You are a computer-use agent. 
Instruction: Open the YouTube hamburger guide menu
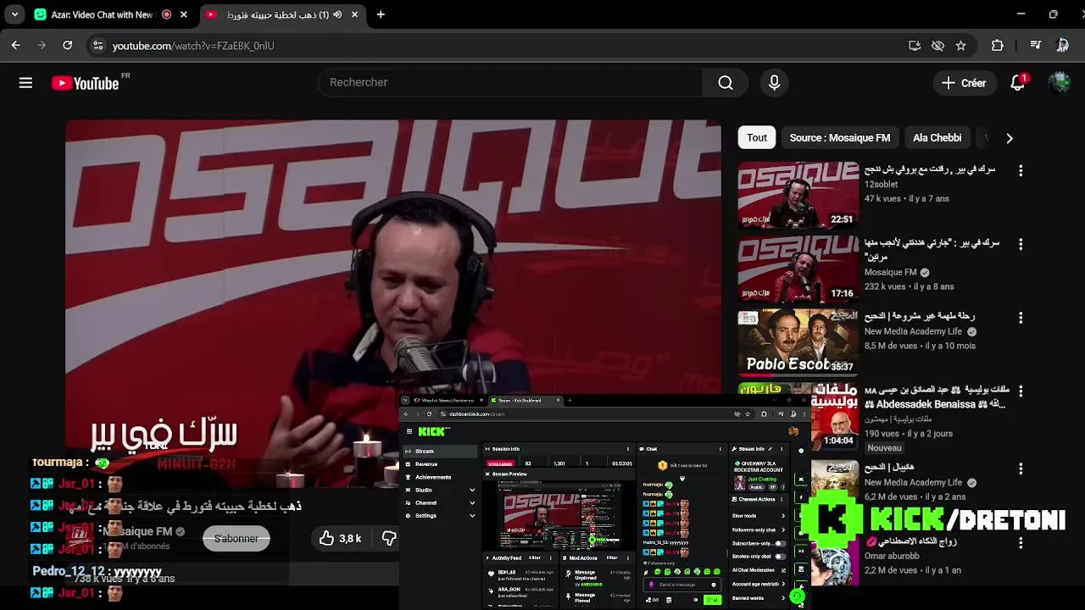[x=25, y=82]
